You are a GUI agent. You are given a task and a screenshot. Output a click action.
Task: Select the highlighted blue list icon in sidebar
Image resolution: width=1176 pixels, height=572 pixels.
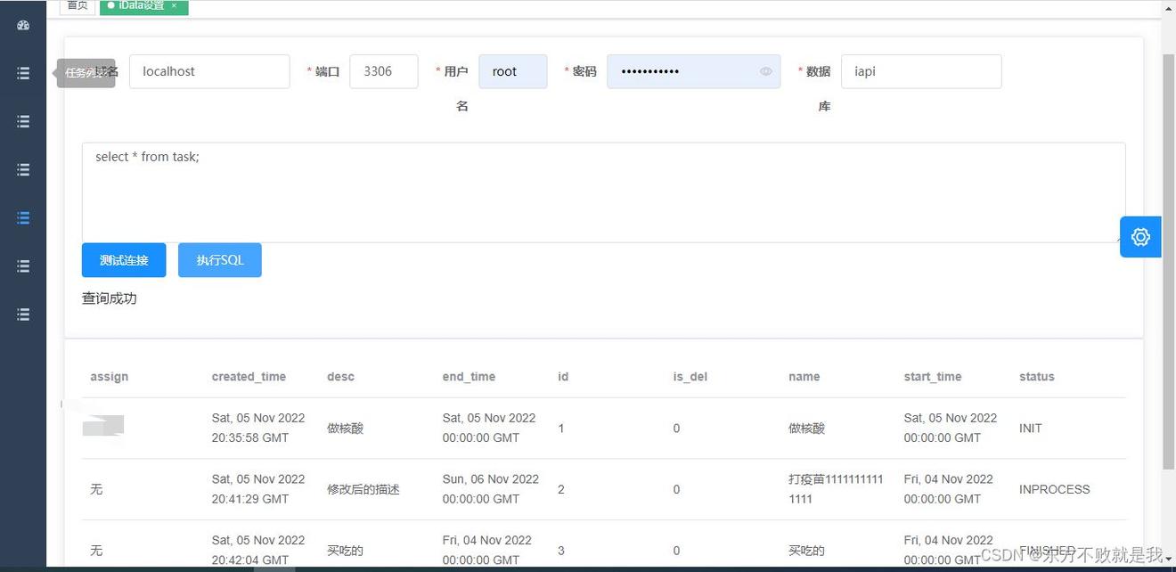pyautogui.click(x=23, y=217)
